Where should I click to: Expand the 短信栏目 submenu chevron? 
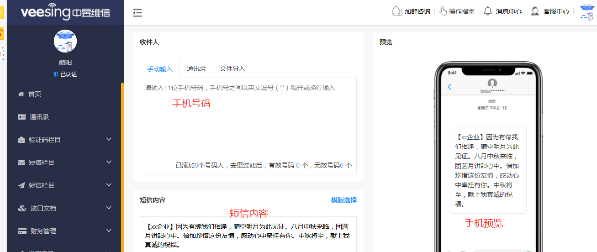tap(109, 162)
